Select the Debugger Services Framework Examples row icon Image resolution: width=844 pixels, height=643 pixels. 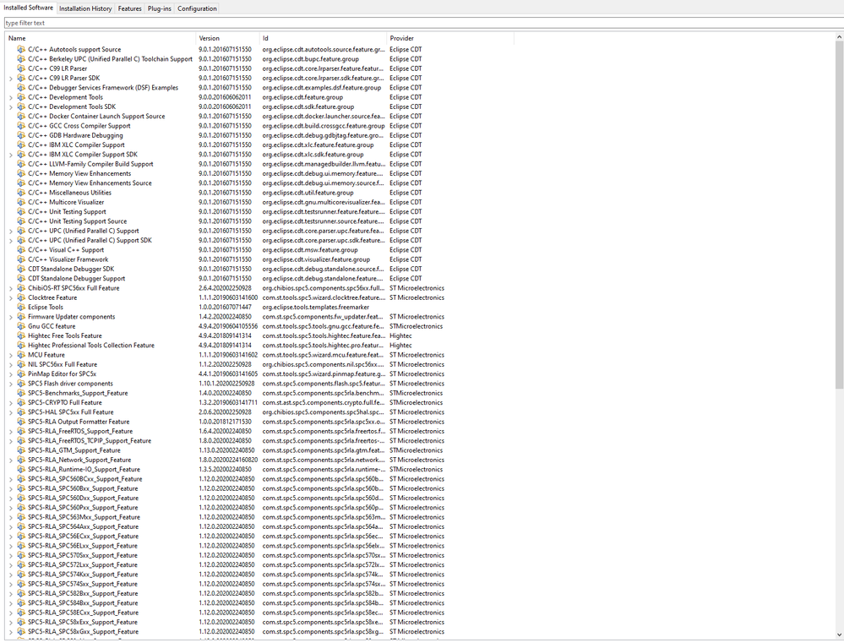tap(21, 88)
